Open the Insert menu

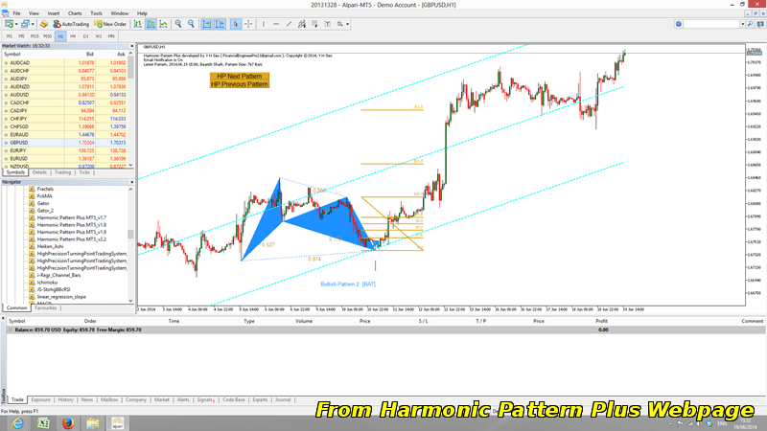tap(54, 13)
